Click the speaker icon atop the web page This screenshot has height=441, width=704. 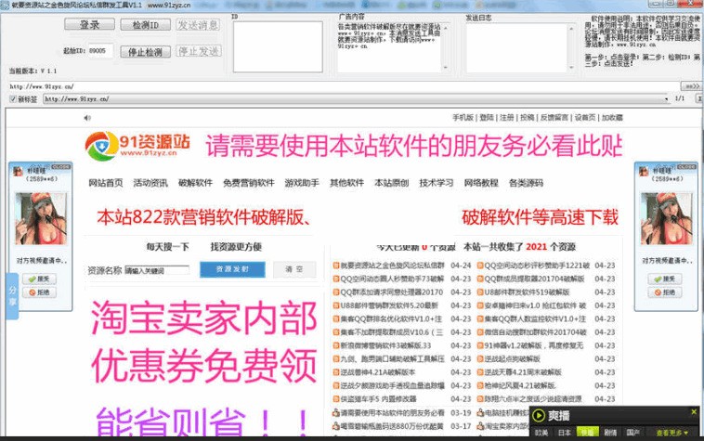tap(87, 118)
